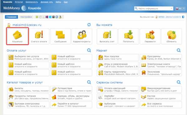Click the maksim@1zaicev.ru account link
Image resolution: width=187 pixels, height=115 pixels.
(x=27, y=25)
